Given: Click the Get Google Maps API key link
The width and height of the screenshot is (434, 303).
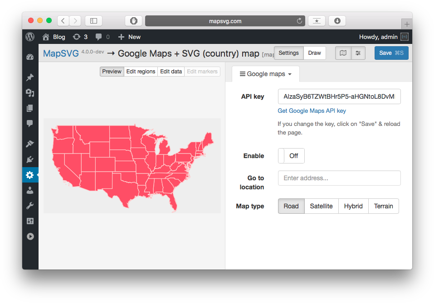Looking at the screenshot, I should [312, 111].
